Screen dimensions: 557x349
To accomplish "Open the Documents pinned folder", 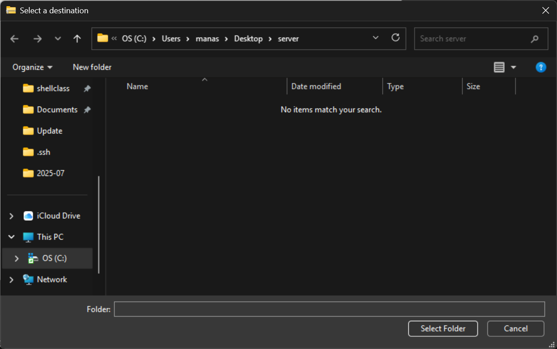I will 57,110.
